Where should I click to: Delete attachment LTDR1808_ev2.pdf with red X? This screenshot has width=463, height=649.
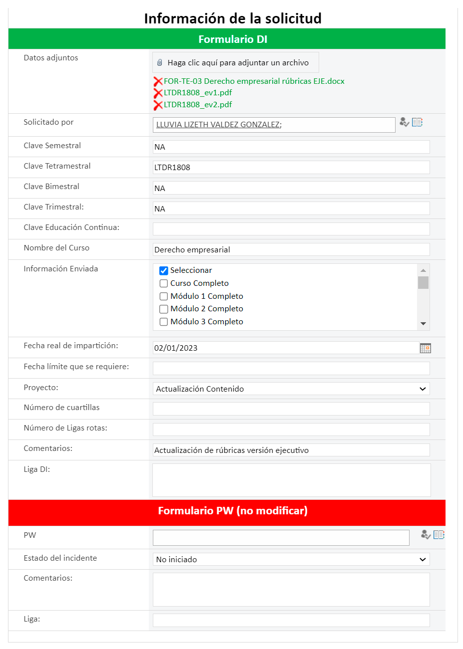pos(158,105)
